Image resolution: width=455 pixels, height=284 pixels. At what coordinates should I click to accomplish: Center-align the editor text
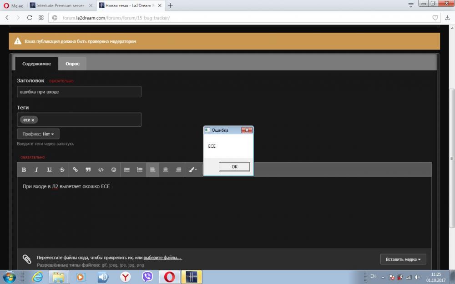tap(166, 169)
